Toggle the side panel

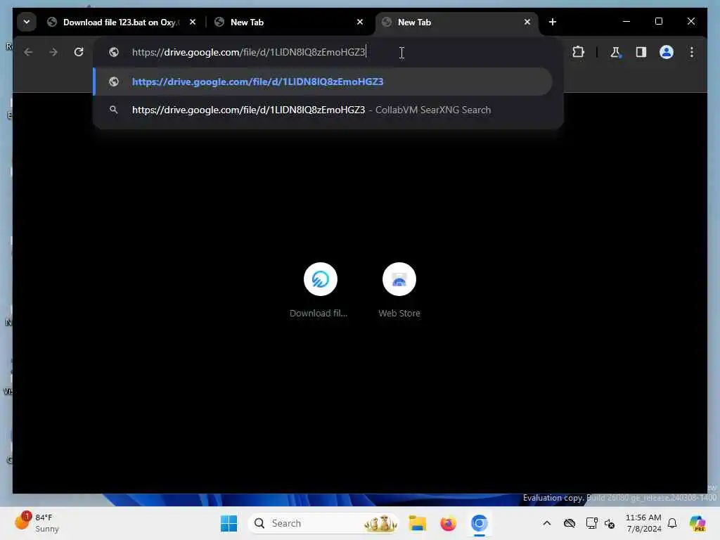coord(641,52)
